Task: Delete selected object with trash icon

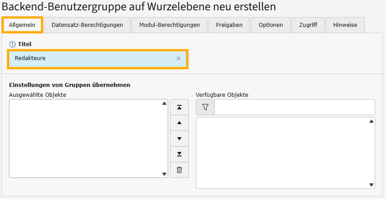Action: point(179,170)
